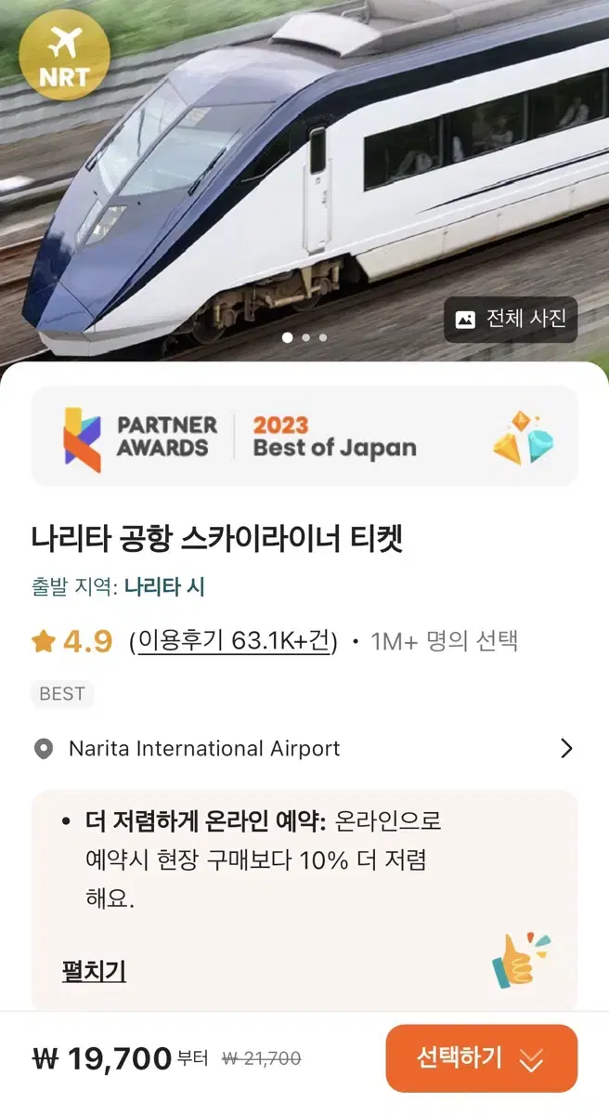This screenshot has height=1115, width=609.
Task: Tap the gold NRT airplane badge
Action: point(63,56)
